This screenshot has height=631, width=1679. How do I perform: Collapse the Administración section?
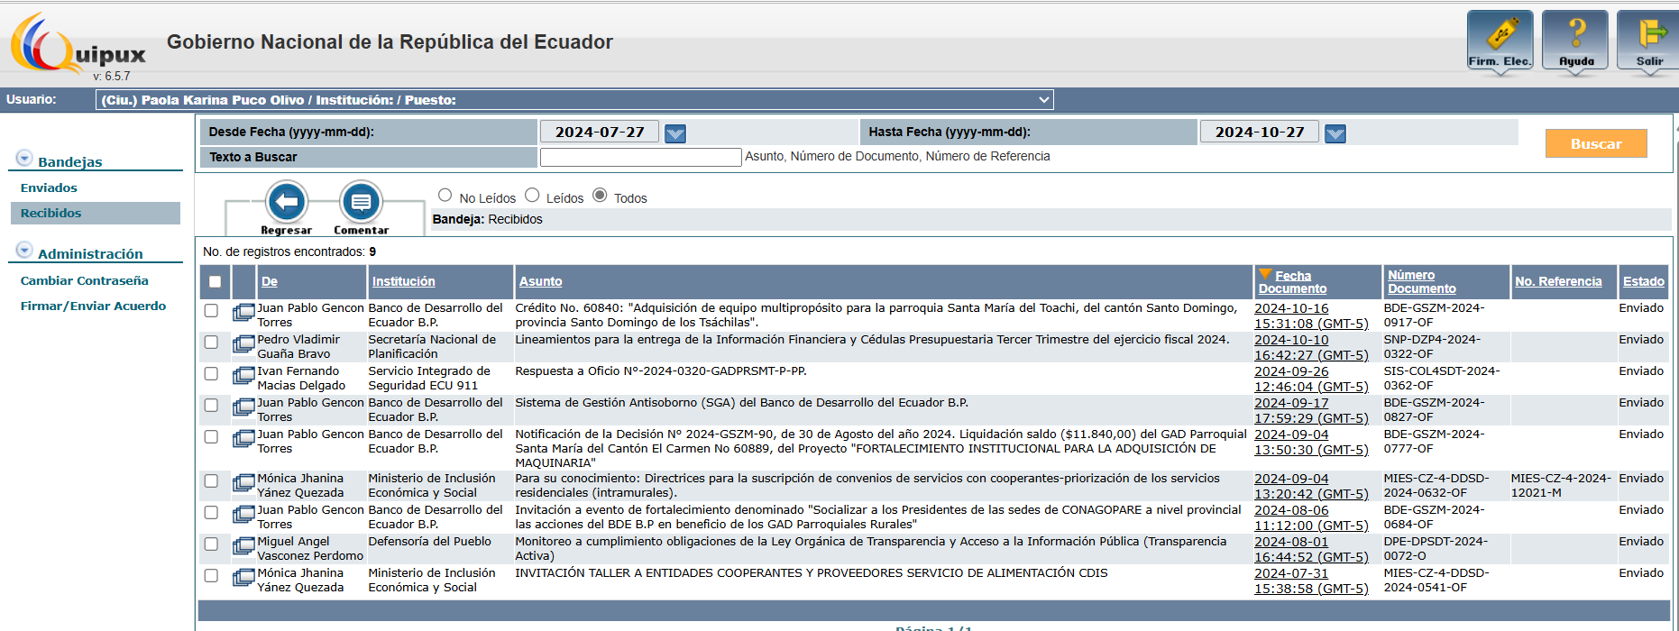(x=24, y=251)
